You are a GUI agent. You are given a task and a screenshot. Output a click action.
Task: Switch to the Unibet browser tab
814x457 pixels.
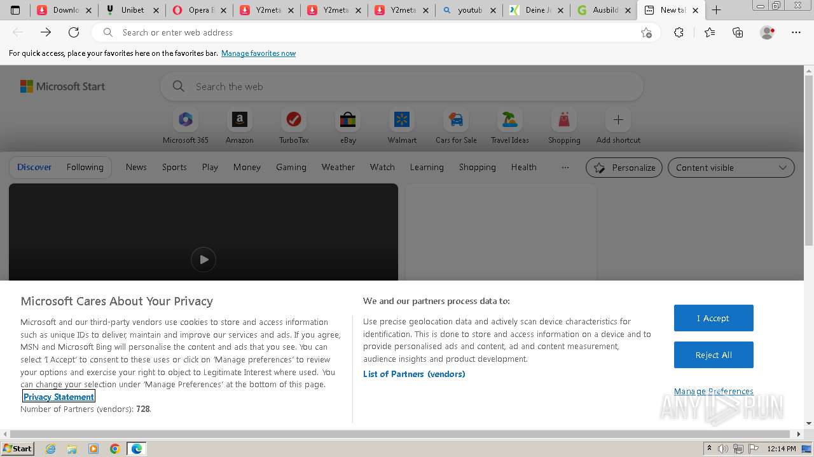point(132,10)
